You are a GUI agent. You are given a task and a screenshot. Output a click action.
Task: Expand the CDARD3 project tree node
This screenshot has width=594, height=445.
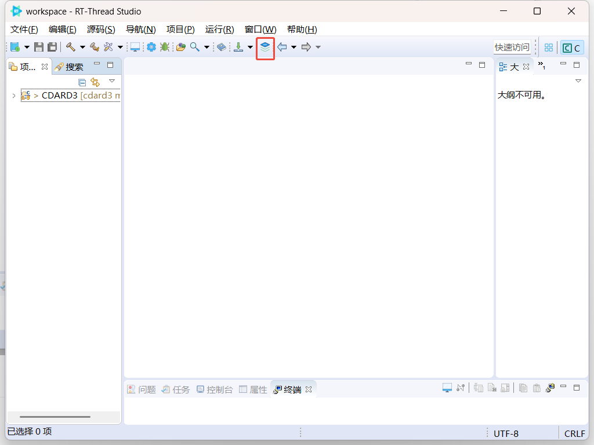[14, 96]
